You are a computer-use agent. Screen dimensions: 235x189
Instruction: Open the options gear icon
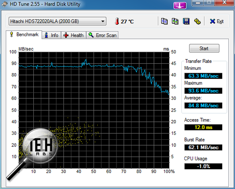coord(197,21)
